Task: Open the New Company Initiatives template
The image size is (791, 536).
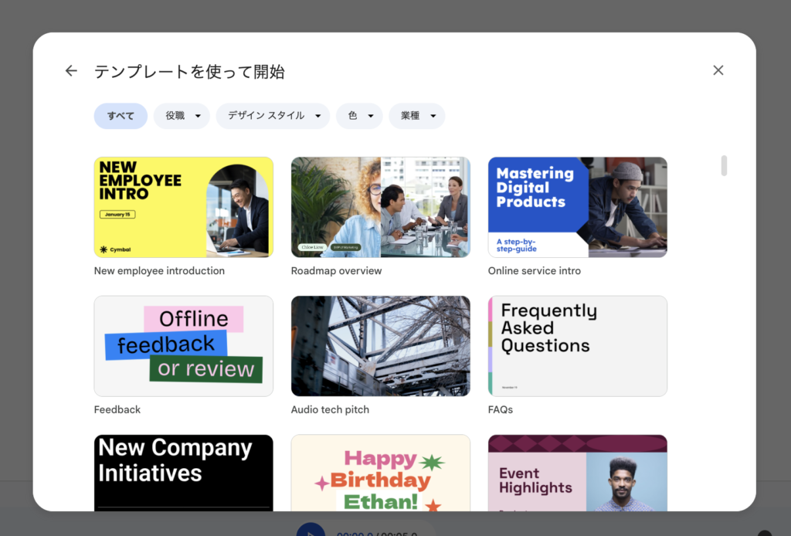Action: click(x=183, y=472)
